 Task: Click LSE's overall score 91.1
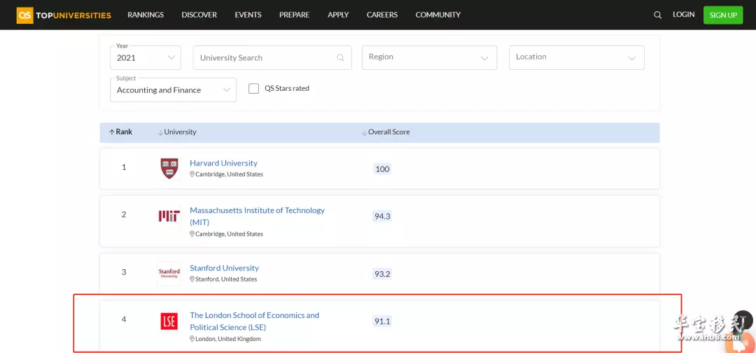382,322
